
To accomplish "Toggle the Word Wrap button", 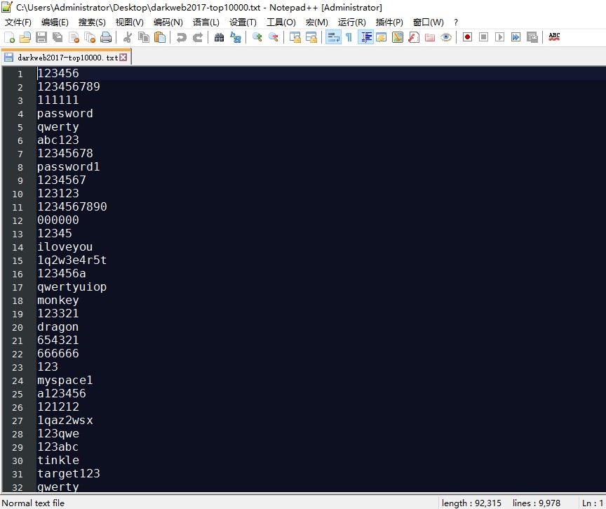I will [x=333, y=37].
